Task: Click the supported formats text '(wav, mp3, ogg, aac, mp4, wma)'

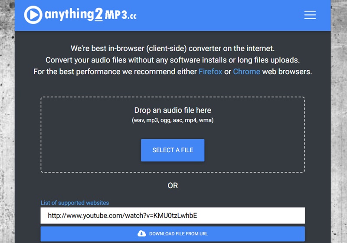Action: tap(173, 120)
